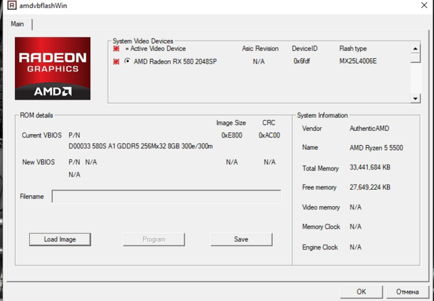The width and height of the screenshot is (434, 301).
Task: Click the MX25L4006E flash type entry
Action: (x=358, y=62)
